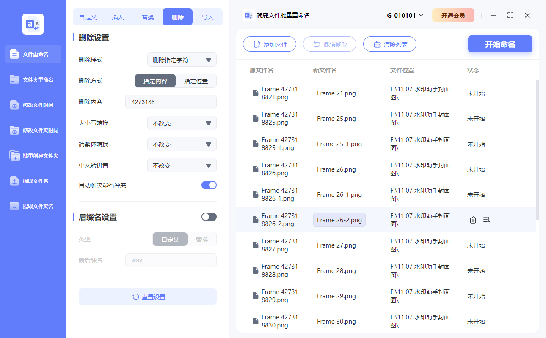
Task: Delete the Frame 26-2.png row via trash icon
Action: click(473, 220)
